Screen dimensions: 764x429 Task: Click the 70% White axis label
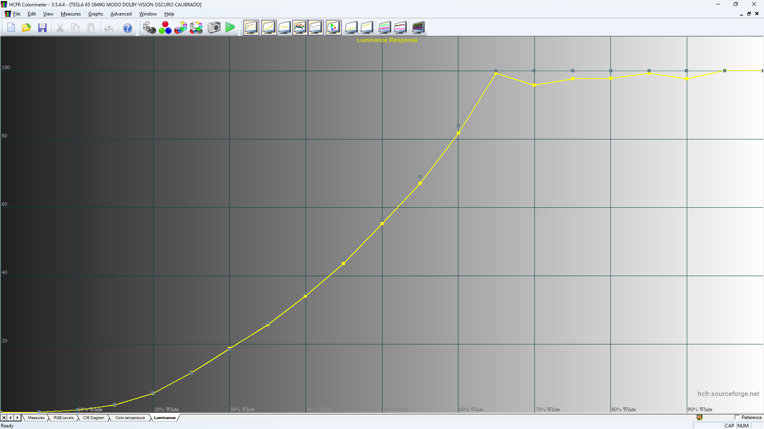pos(548,410)
